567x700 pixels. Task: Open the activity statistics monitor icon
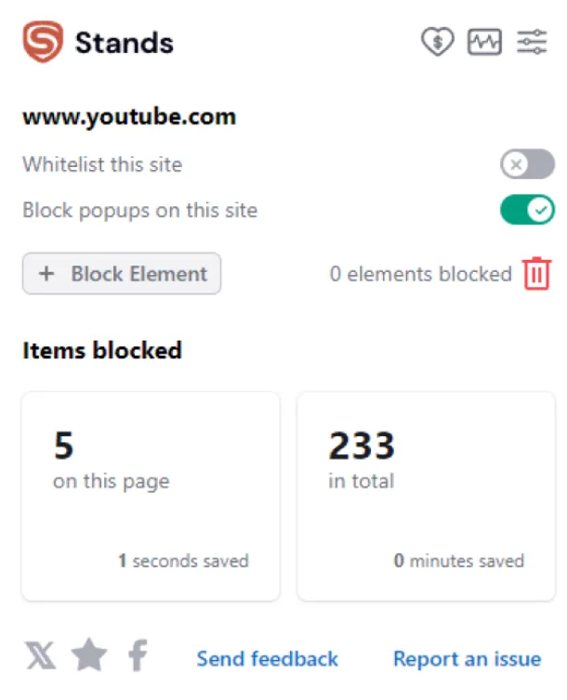pyautogui.click(x=484, y=42)
